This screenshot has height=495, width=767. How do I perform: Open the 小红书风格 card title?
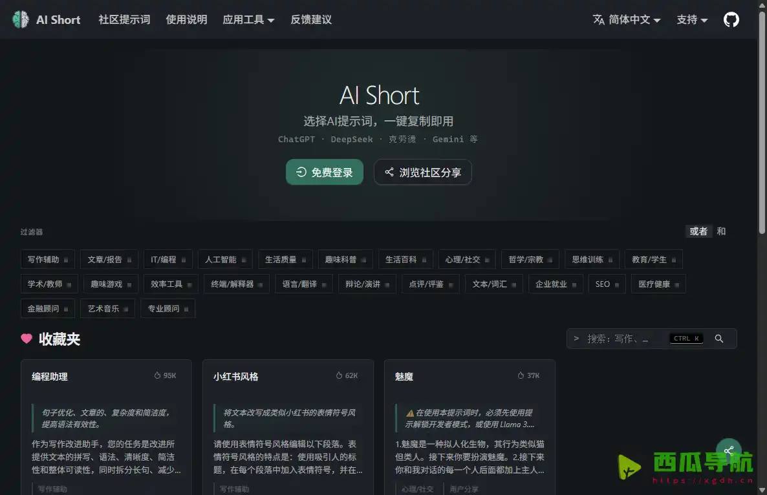click(236, 376)
